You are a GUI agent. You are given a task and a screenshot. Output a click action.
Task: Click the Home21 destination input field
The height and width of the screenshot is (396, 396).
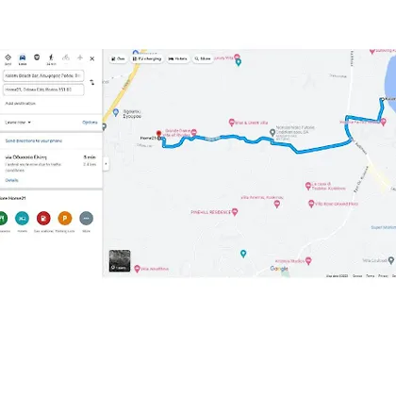point(43,90)
